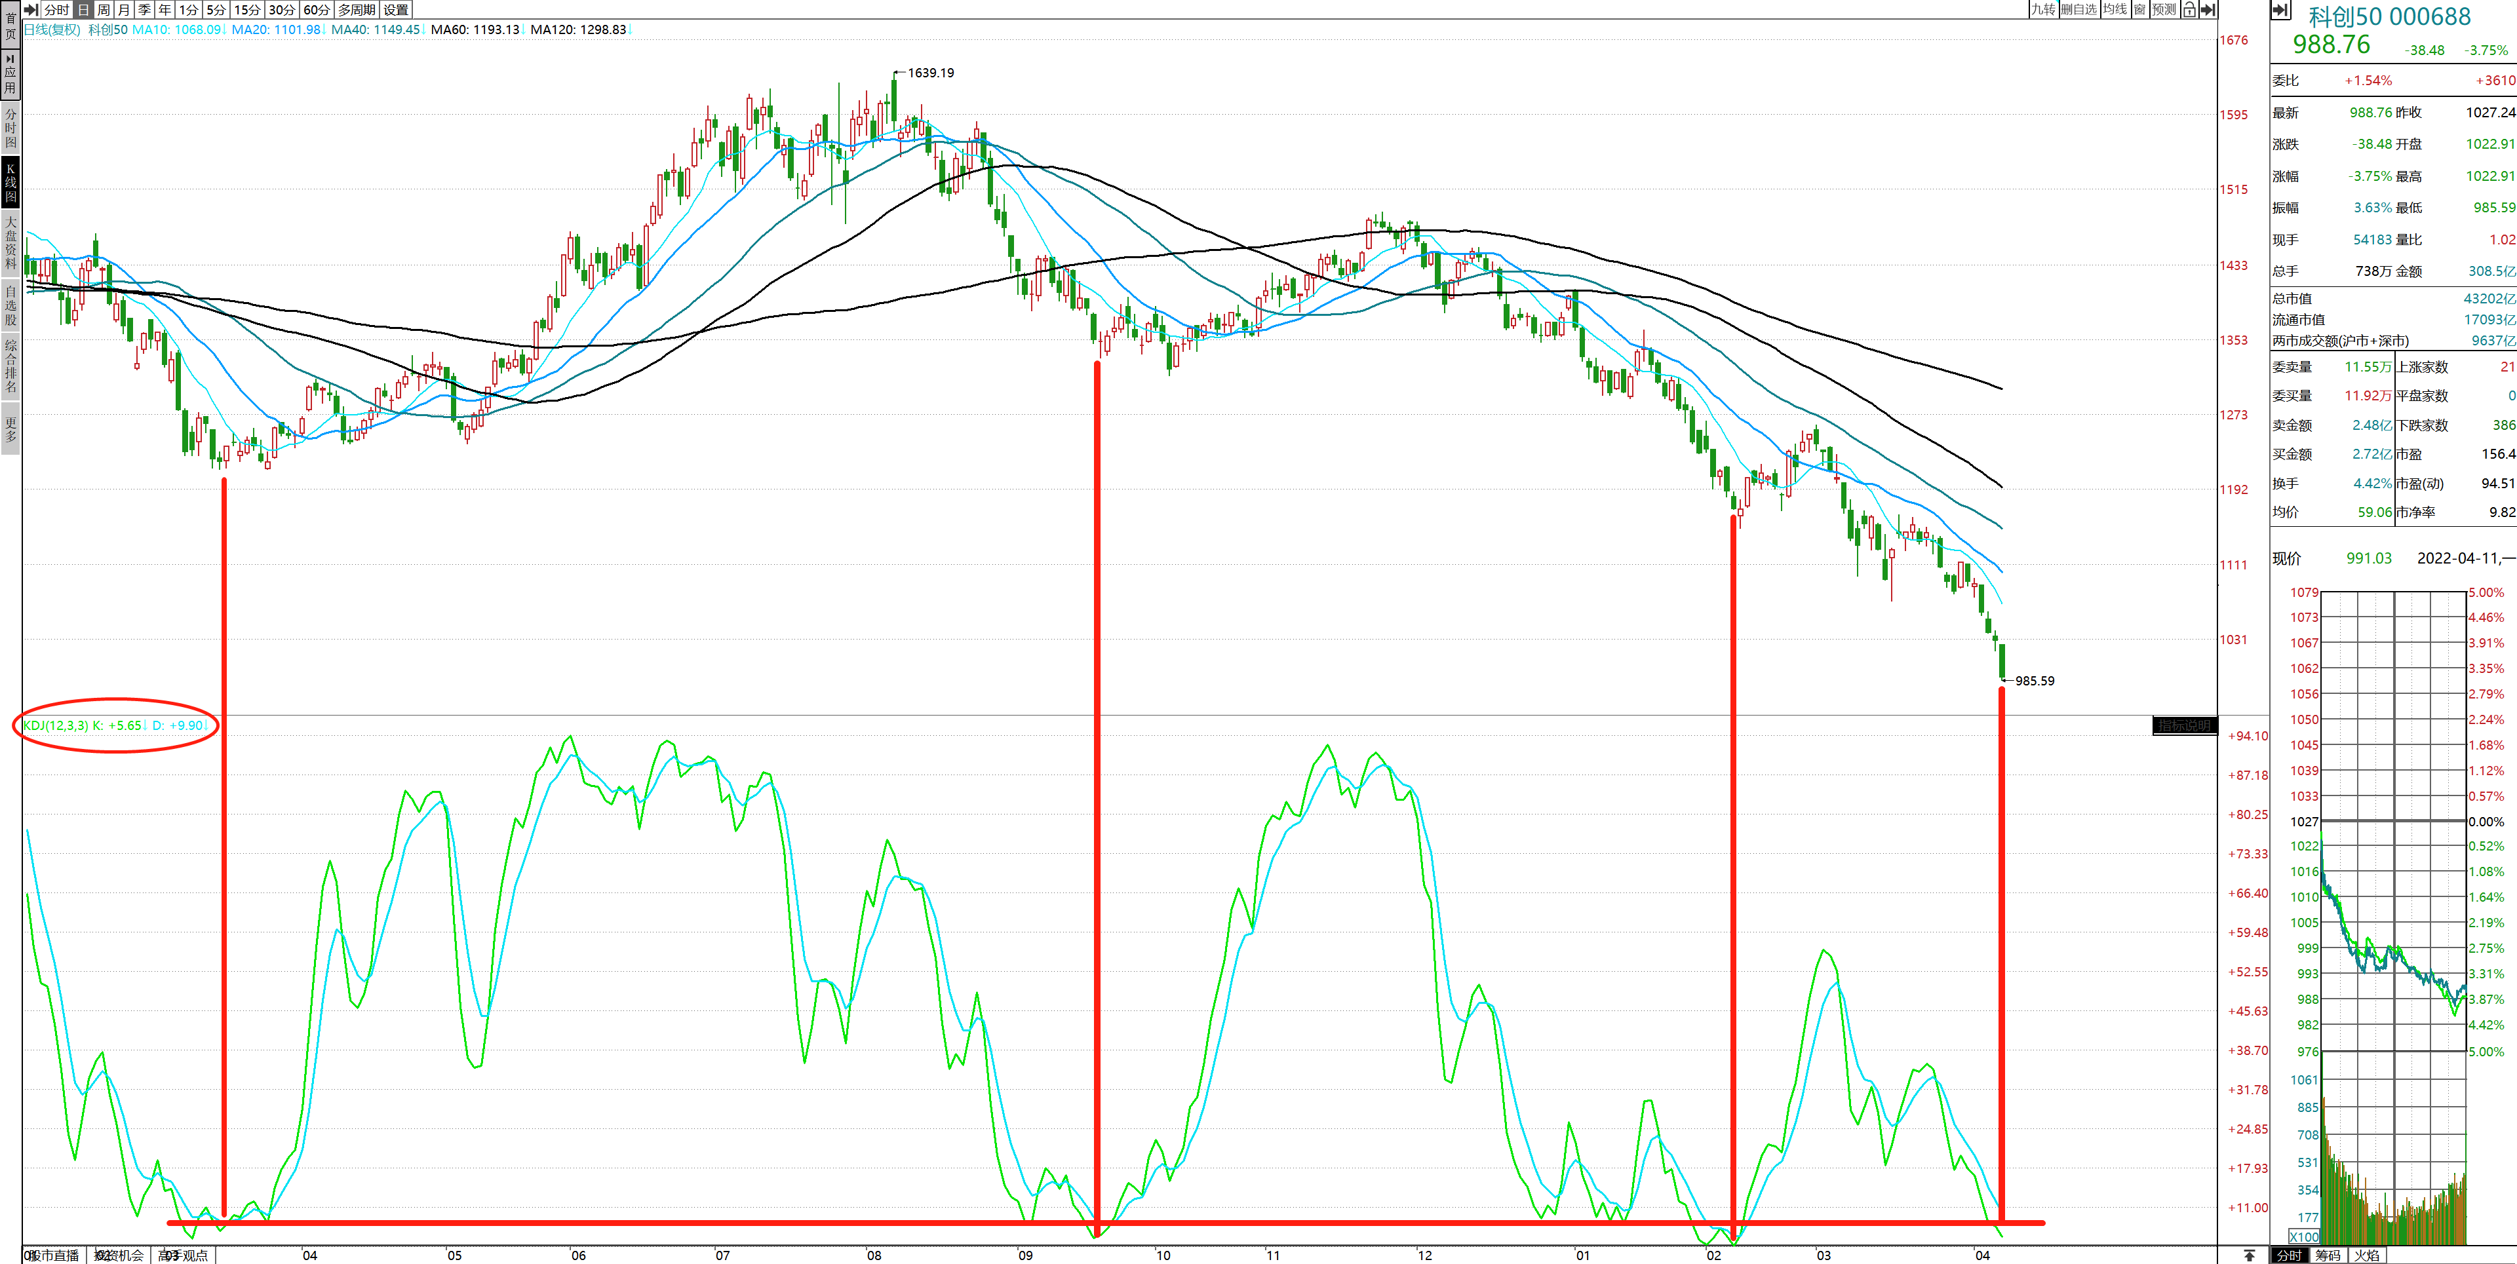Open 首页 in the left sidebar

10,26
